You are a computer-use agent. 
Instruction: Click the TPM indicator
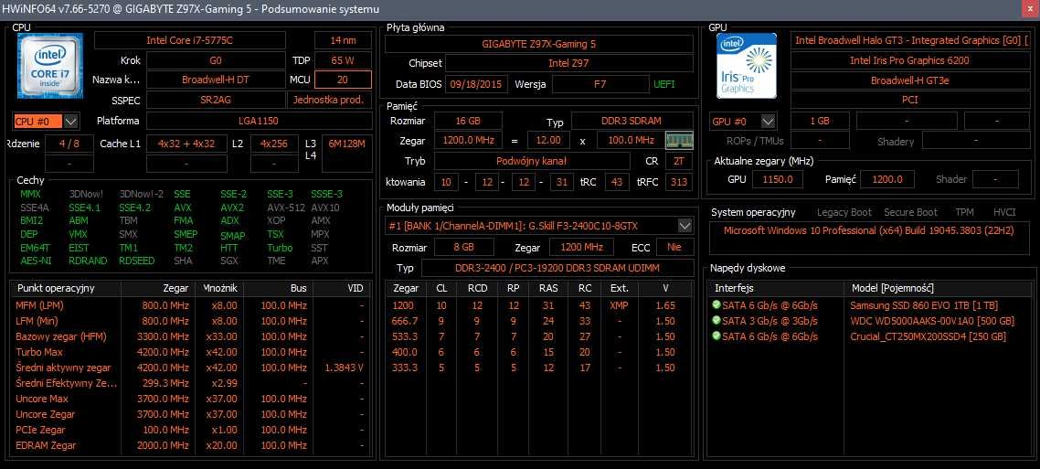click(964, 212)
